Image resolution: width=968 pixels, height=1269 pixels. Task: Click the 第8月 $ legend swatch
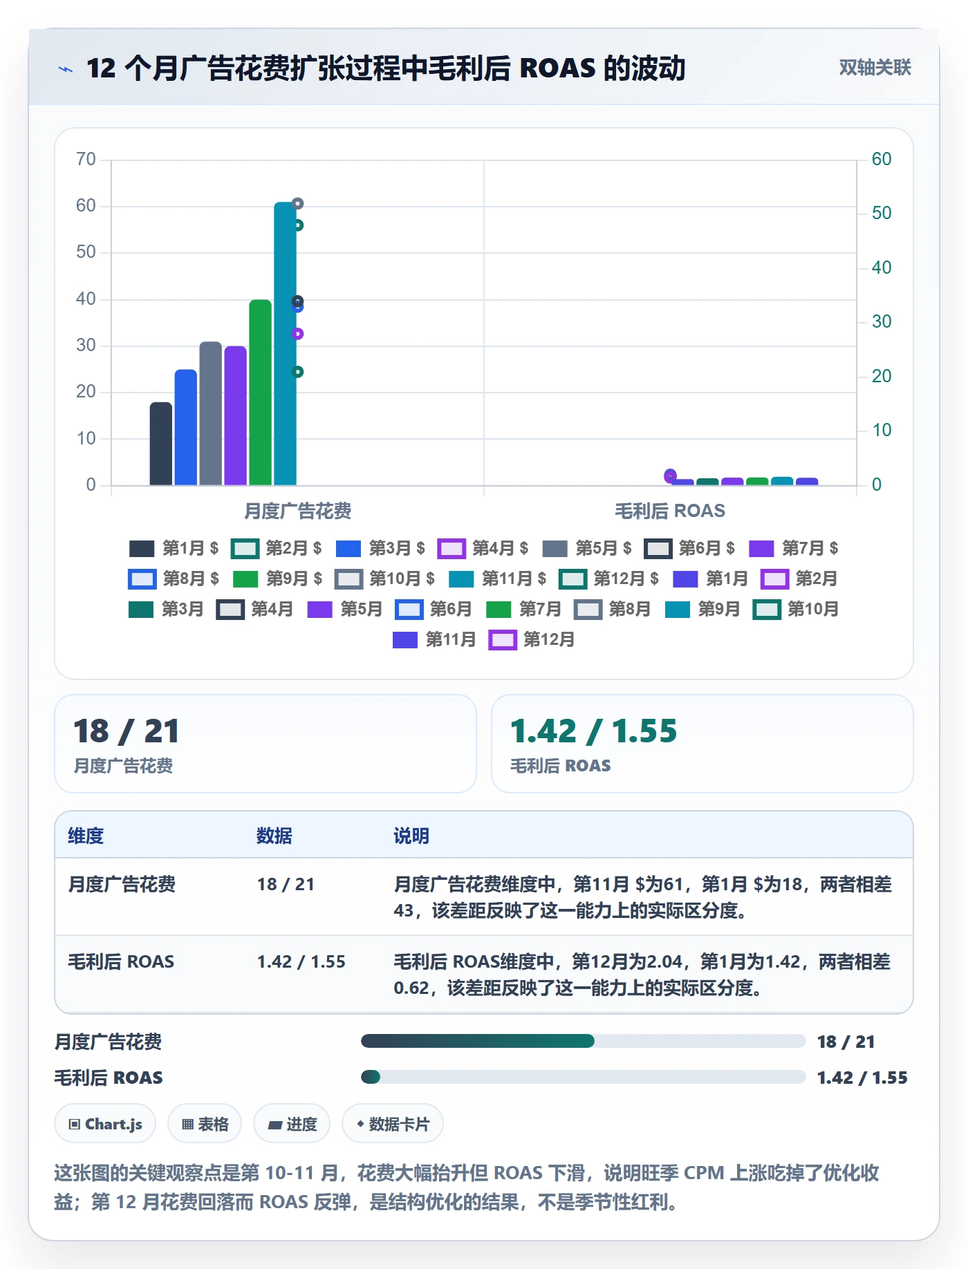coord(142,579)
